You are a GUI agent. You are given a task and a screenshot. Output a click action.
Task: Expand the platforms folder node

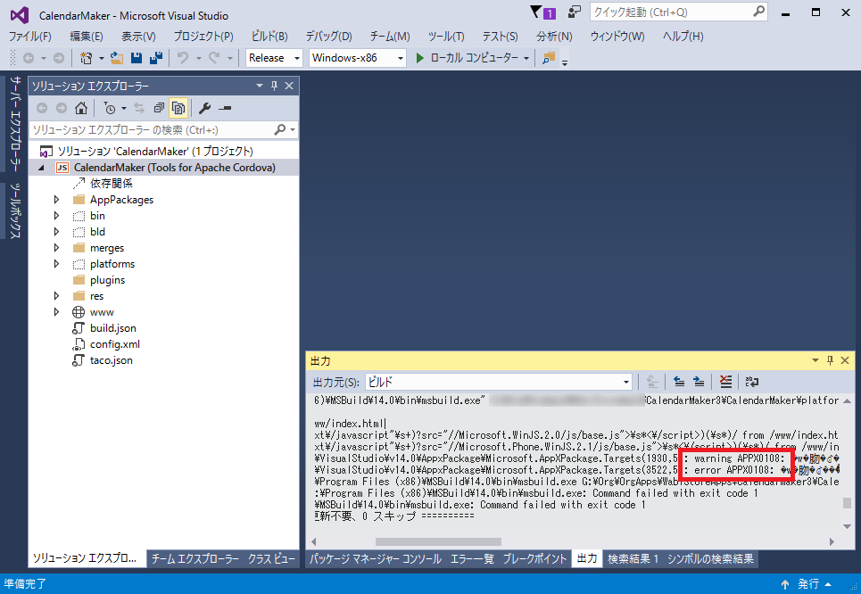tap(56, 263)
